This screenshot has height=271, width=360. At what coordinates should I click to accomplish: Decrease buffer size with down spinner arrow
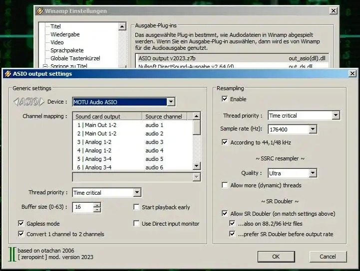[x=97, y=209]
